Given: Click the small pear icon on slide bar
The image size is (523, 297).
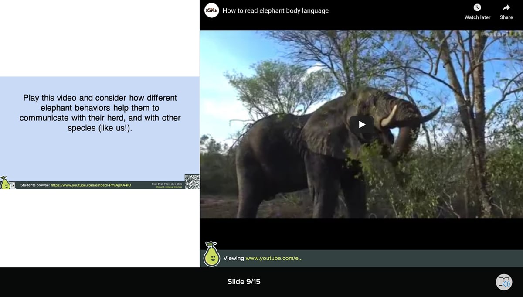Looking at the screenshot, I should (5, 183).
